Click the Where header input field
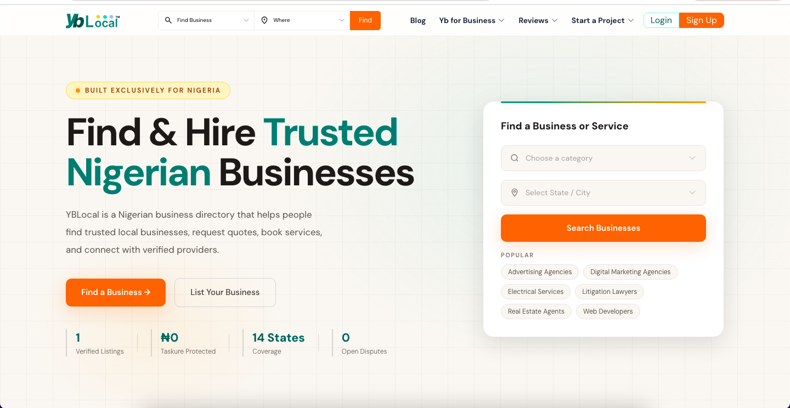This screenshot has width=790, height=408. tap(302, 20)
